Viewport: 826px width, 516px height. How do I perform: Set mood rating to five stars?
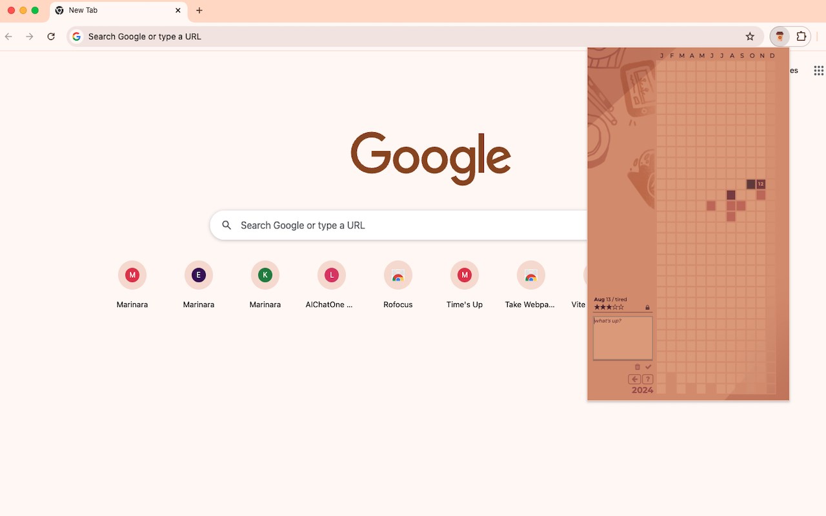(621, 308)
